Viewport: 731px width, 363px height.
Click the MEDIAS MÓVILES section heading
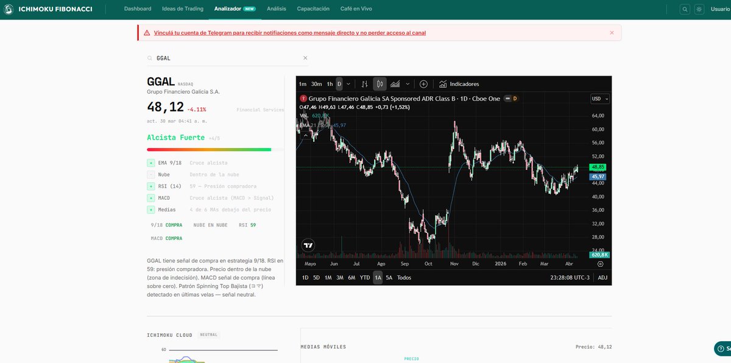click(323, 347)
